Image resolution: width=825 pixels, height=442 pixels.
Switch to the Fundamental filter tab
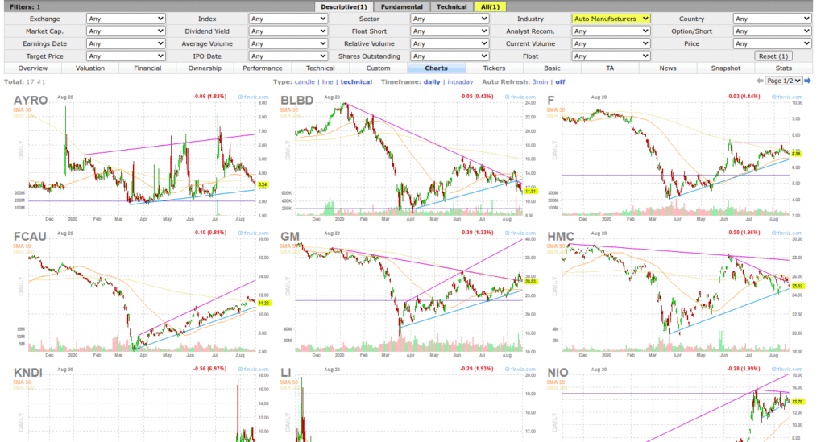tap(401, 6)
